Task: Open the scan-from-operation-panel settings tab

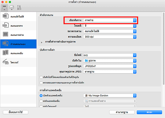Action: point(12,8)
